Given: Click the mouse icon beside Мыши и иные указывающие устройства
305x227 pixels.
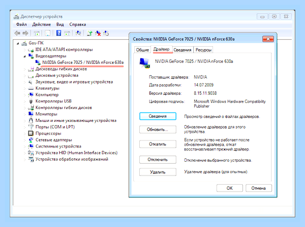Looking at the screenshot, I should tap(30, 120).
